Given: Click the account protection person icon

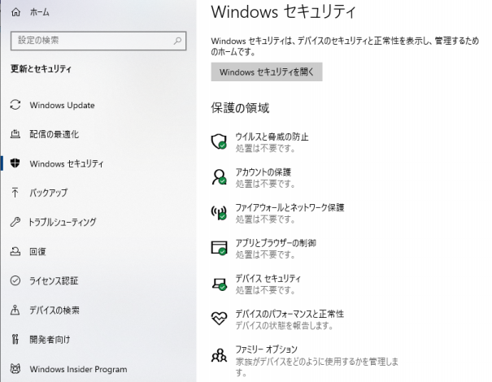Looking at the screenshot, I should tap(219, 177).
